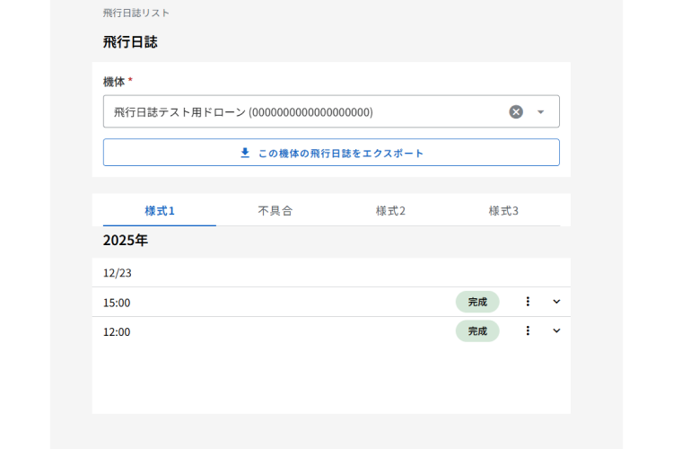Image resolution: width=673 pixels, height=449 pixels.
Task: Switch to the 様式1 tab
Action: (160, 211)
